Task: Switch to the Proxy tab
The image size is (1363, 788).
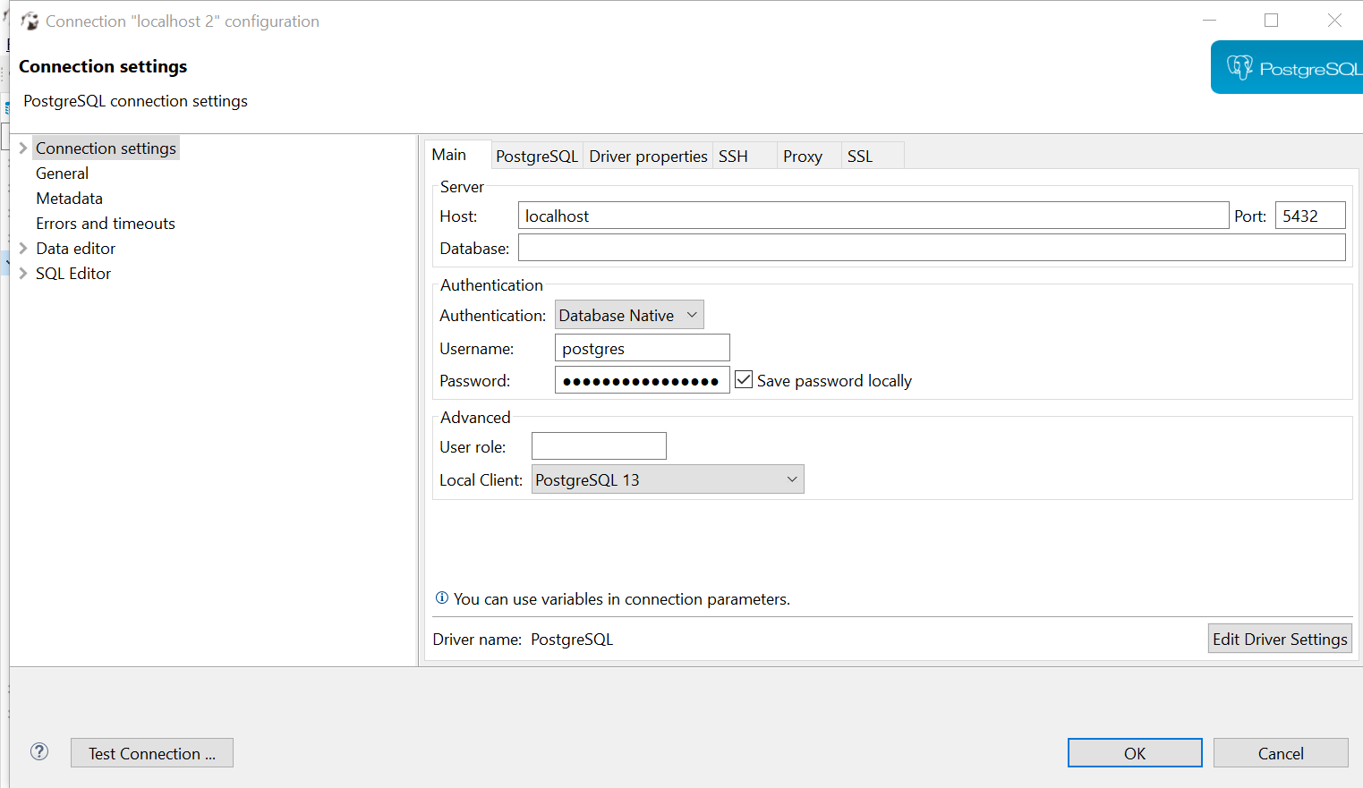Action: 802,155
